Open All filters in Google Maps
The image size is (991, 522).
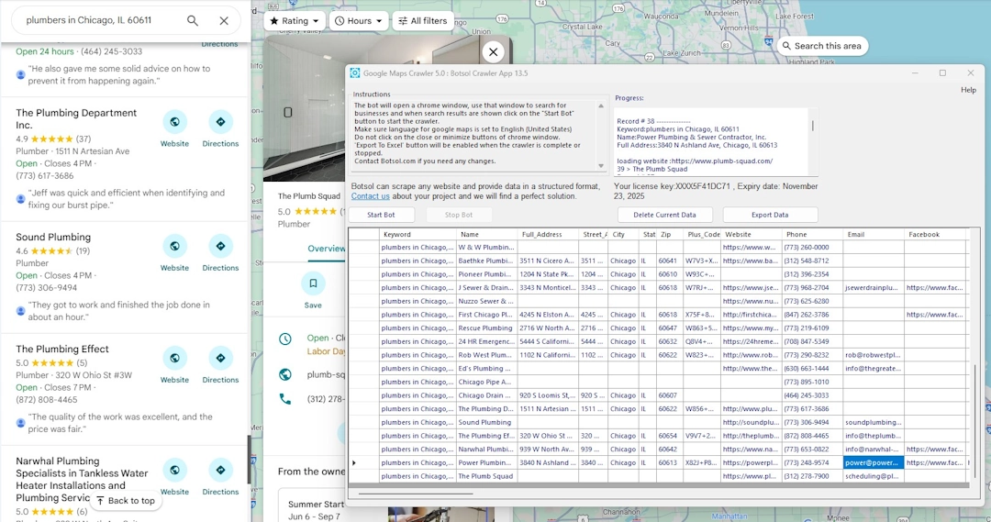coord(423,21)
